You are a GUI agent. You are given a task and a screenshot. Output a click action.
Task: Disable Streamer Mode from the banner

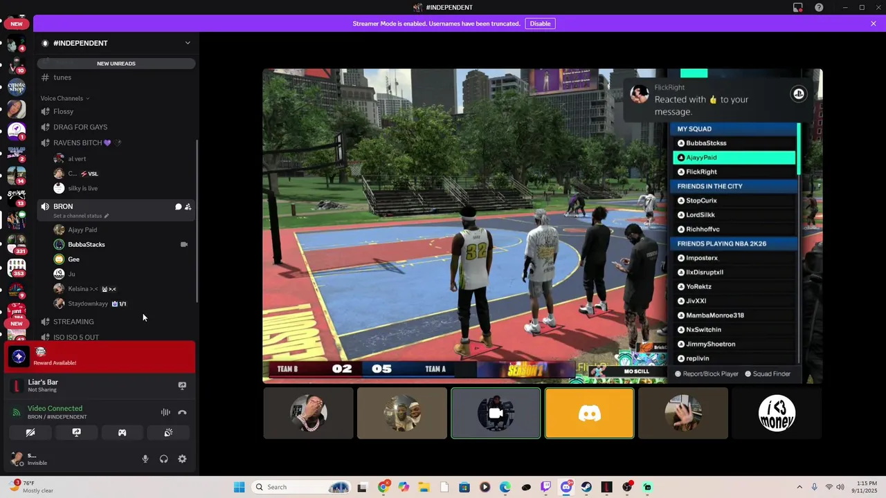click(540, 24)
